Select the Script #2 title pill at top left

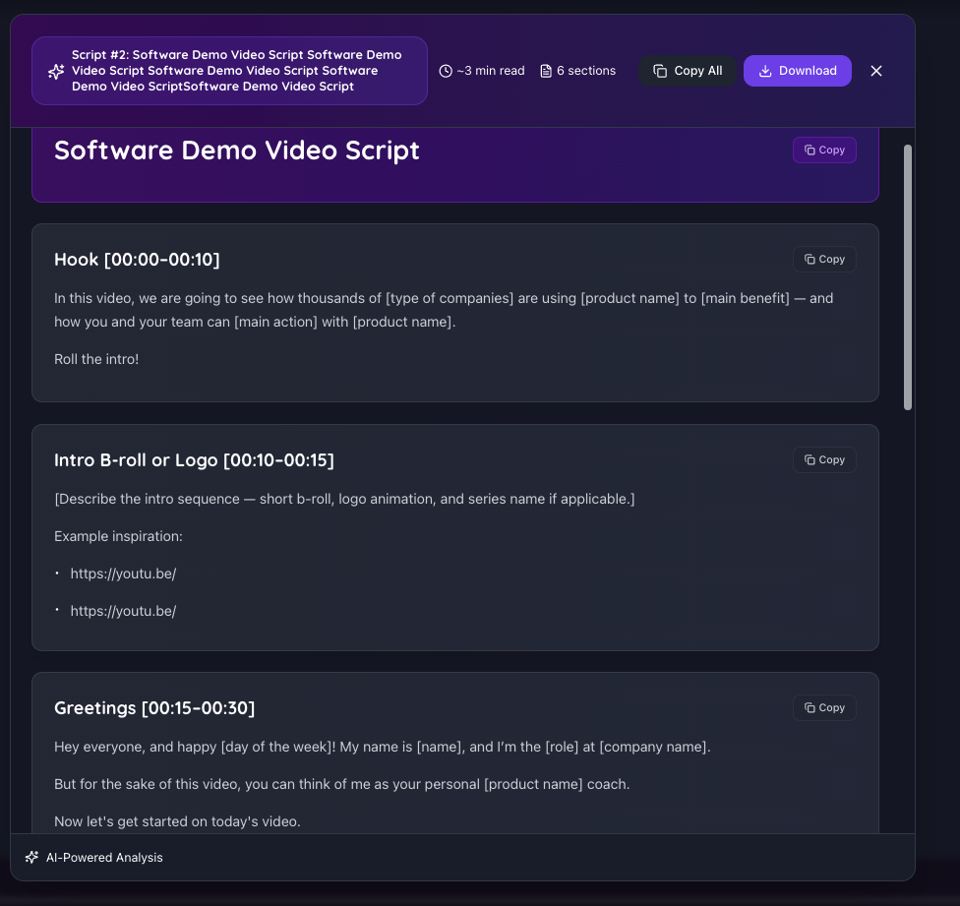coord(229,70)
